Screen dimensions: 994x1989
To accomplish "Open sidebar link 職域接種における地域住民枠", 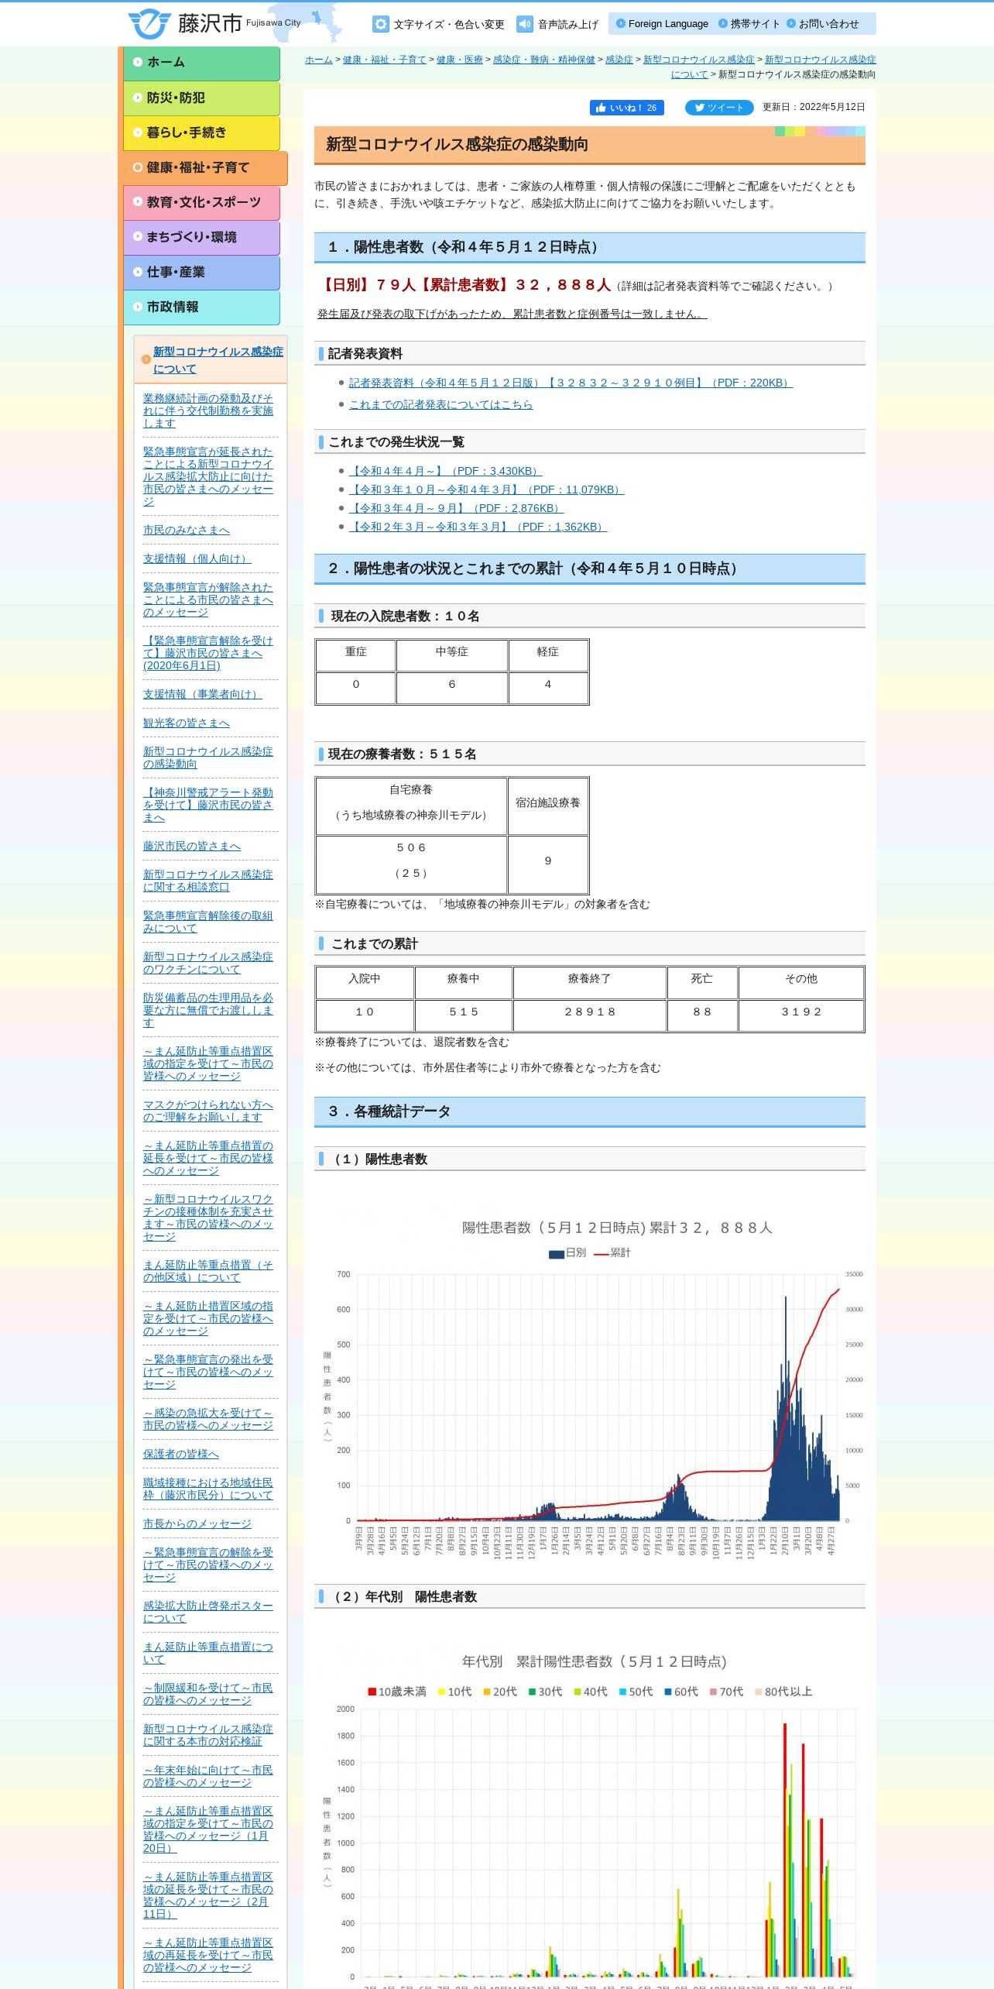I will (207, 1489).
